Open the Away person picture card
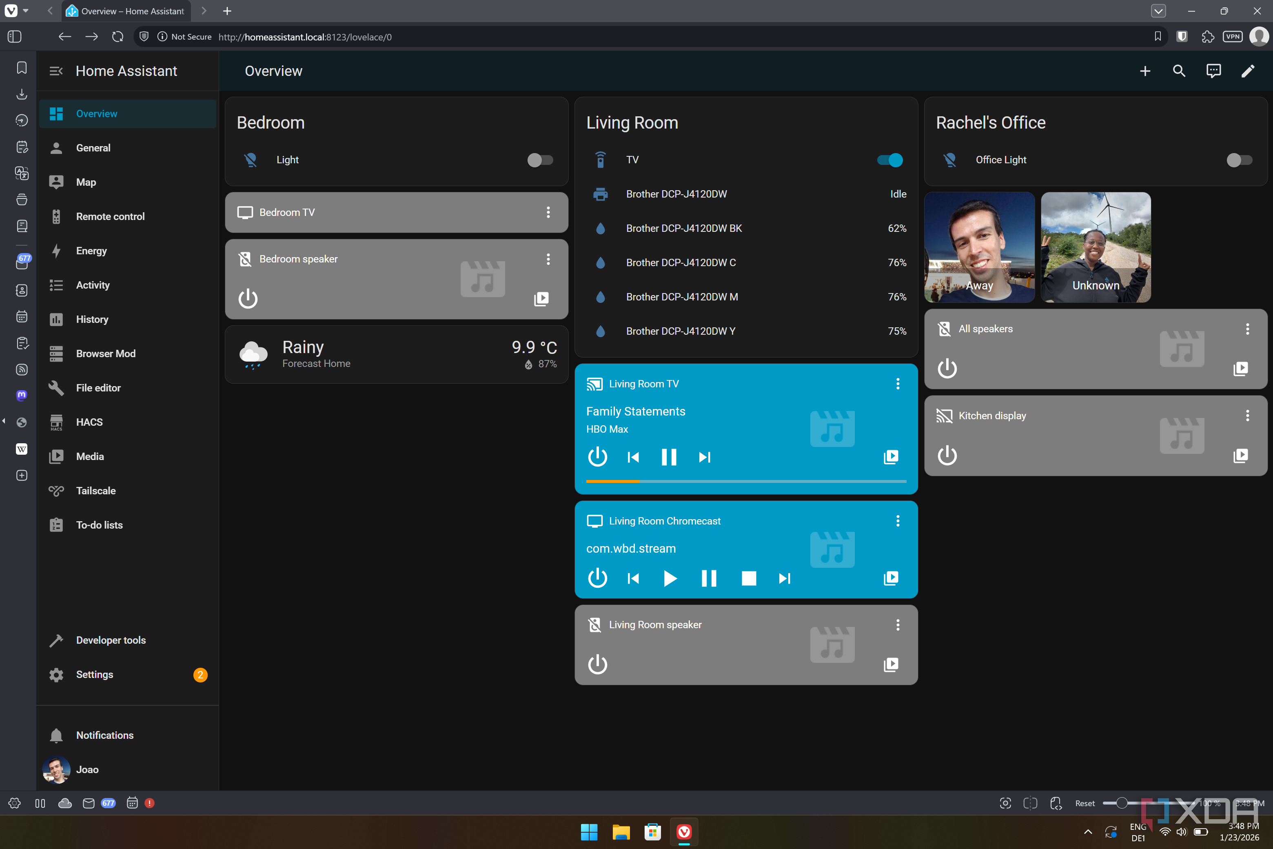This screenshot has height=849, width=1273. click(x=979, y=247)
